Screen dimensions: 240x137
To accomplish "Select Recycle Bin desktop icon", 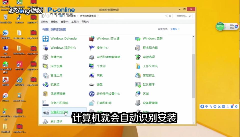I will (x=5, y=19).
